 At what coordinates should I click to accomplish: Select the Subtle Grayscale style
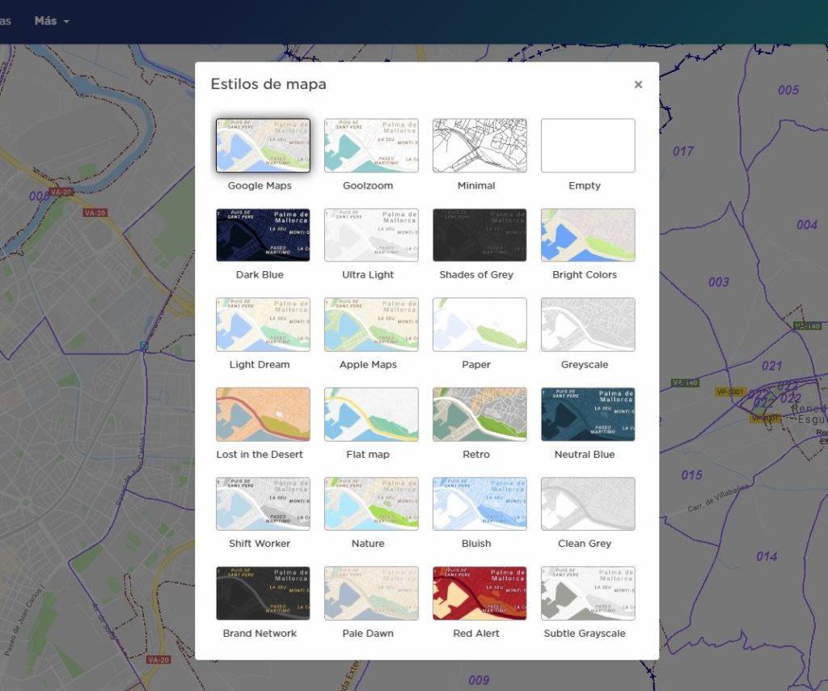(x=588, y=593)
